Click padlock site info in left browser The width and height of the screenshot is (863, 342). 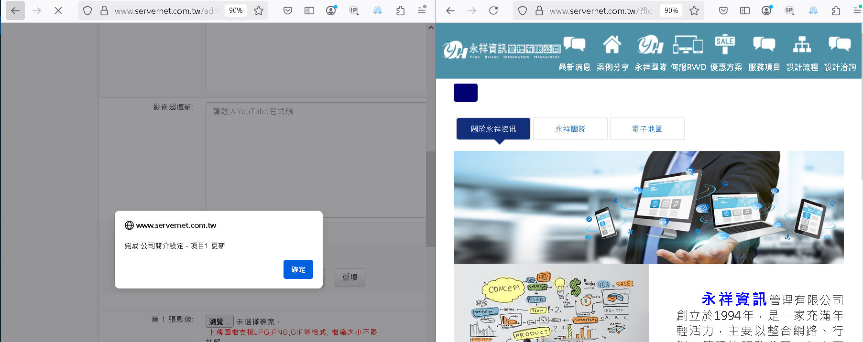coord(104,11)
